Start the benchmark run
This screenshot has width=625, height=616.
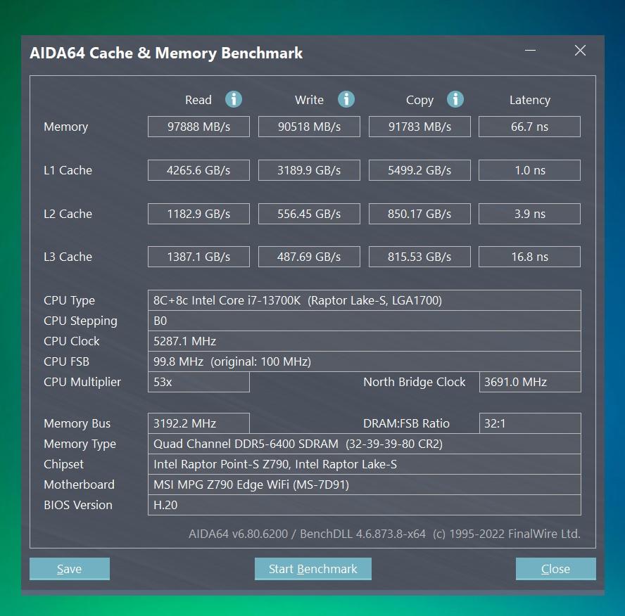coord(313,569)
